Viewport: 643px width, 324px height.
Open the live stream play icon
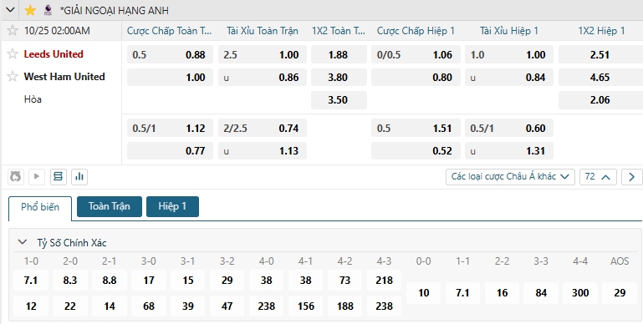(37, 176)
